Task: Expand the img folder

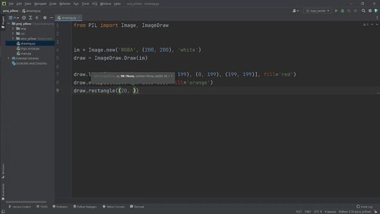Action: click(x=13, y=29)
